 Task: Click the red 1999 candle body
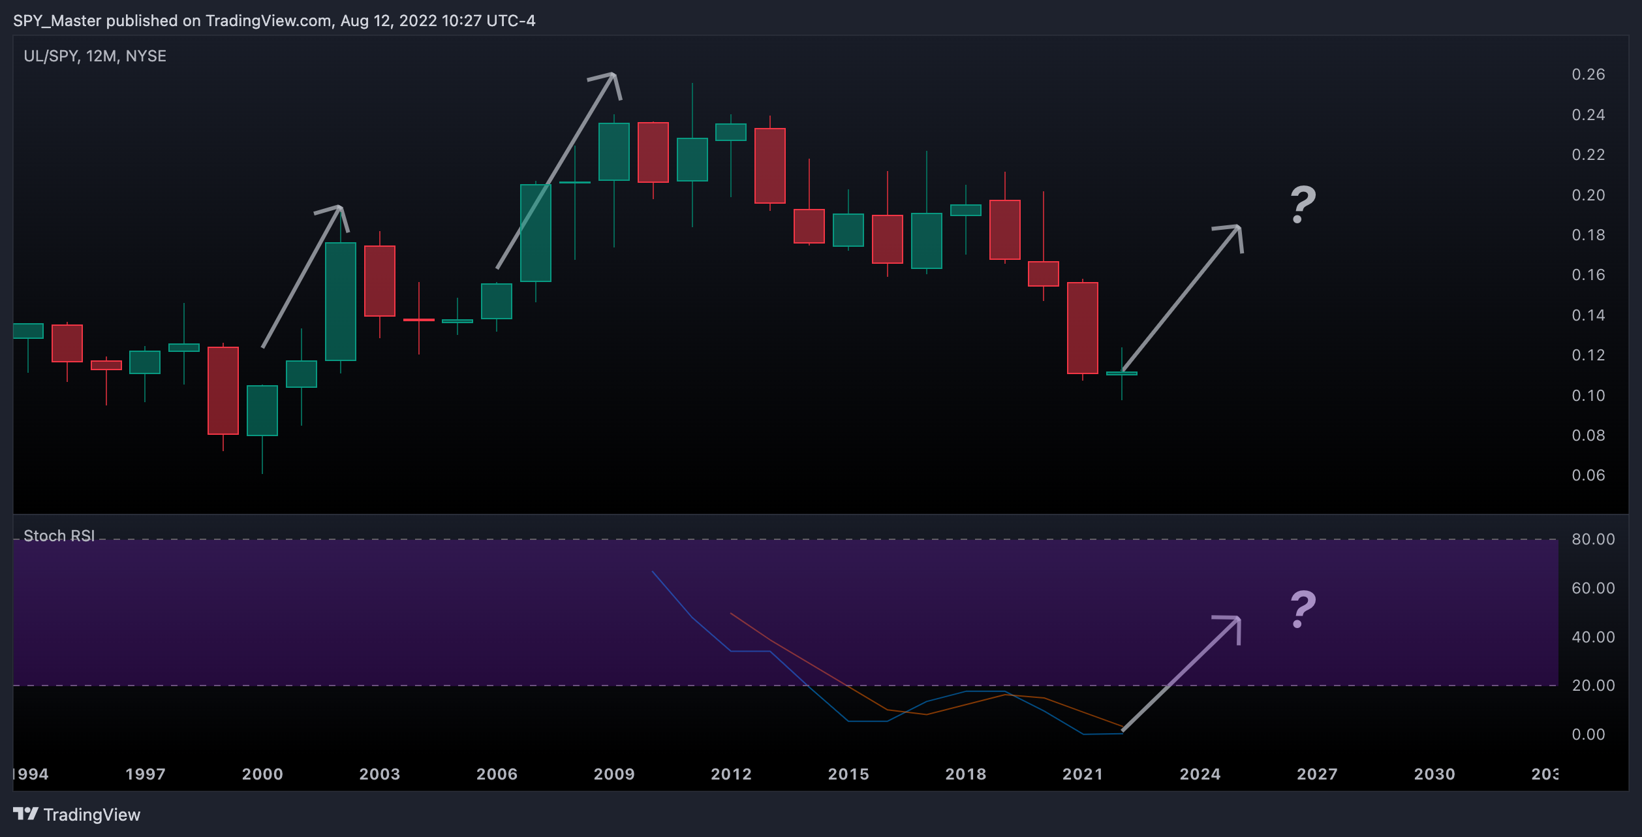point(223,390)
